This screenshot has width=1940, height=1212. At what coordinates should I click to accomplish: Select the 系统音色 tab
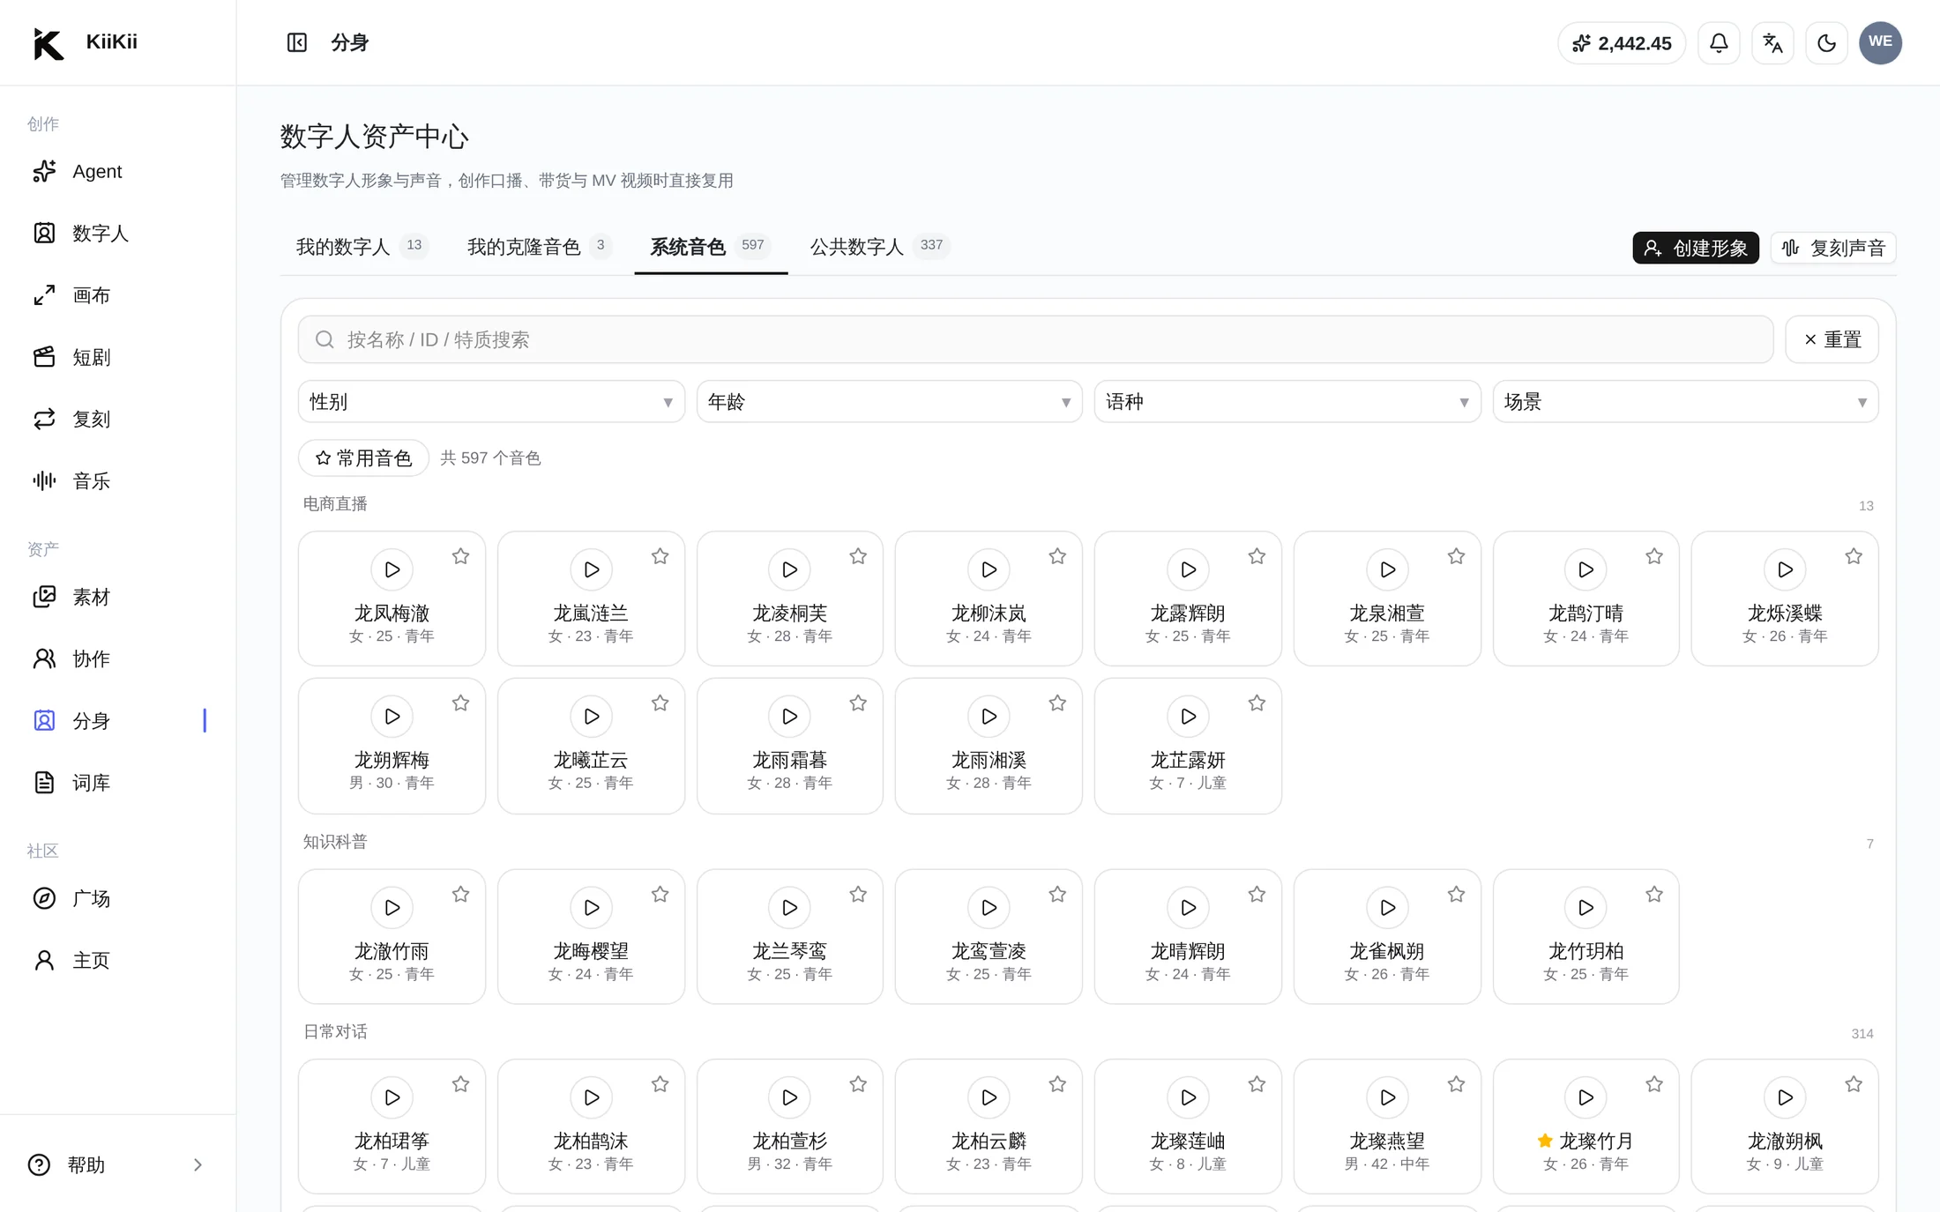coord(711,247)
